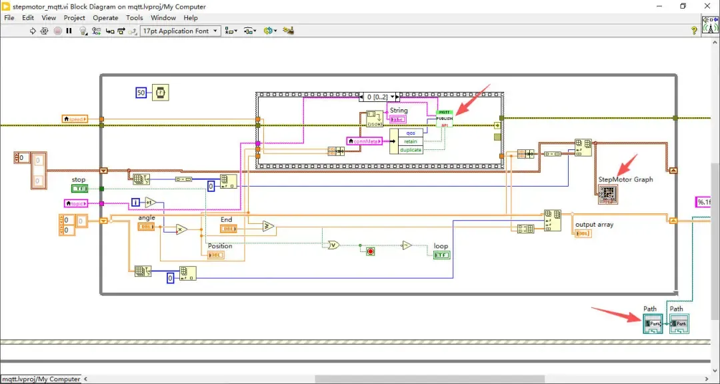Open the Distribute Objects dropdown
Viewport: 720px width, 384px height.
(250, 31)
